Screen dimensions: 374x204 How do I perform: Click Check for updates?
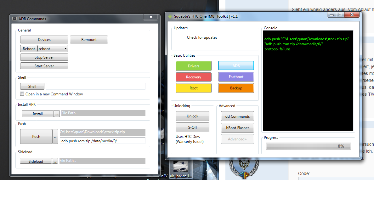(x=202, y=37)
